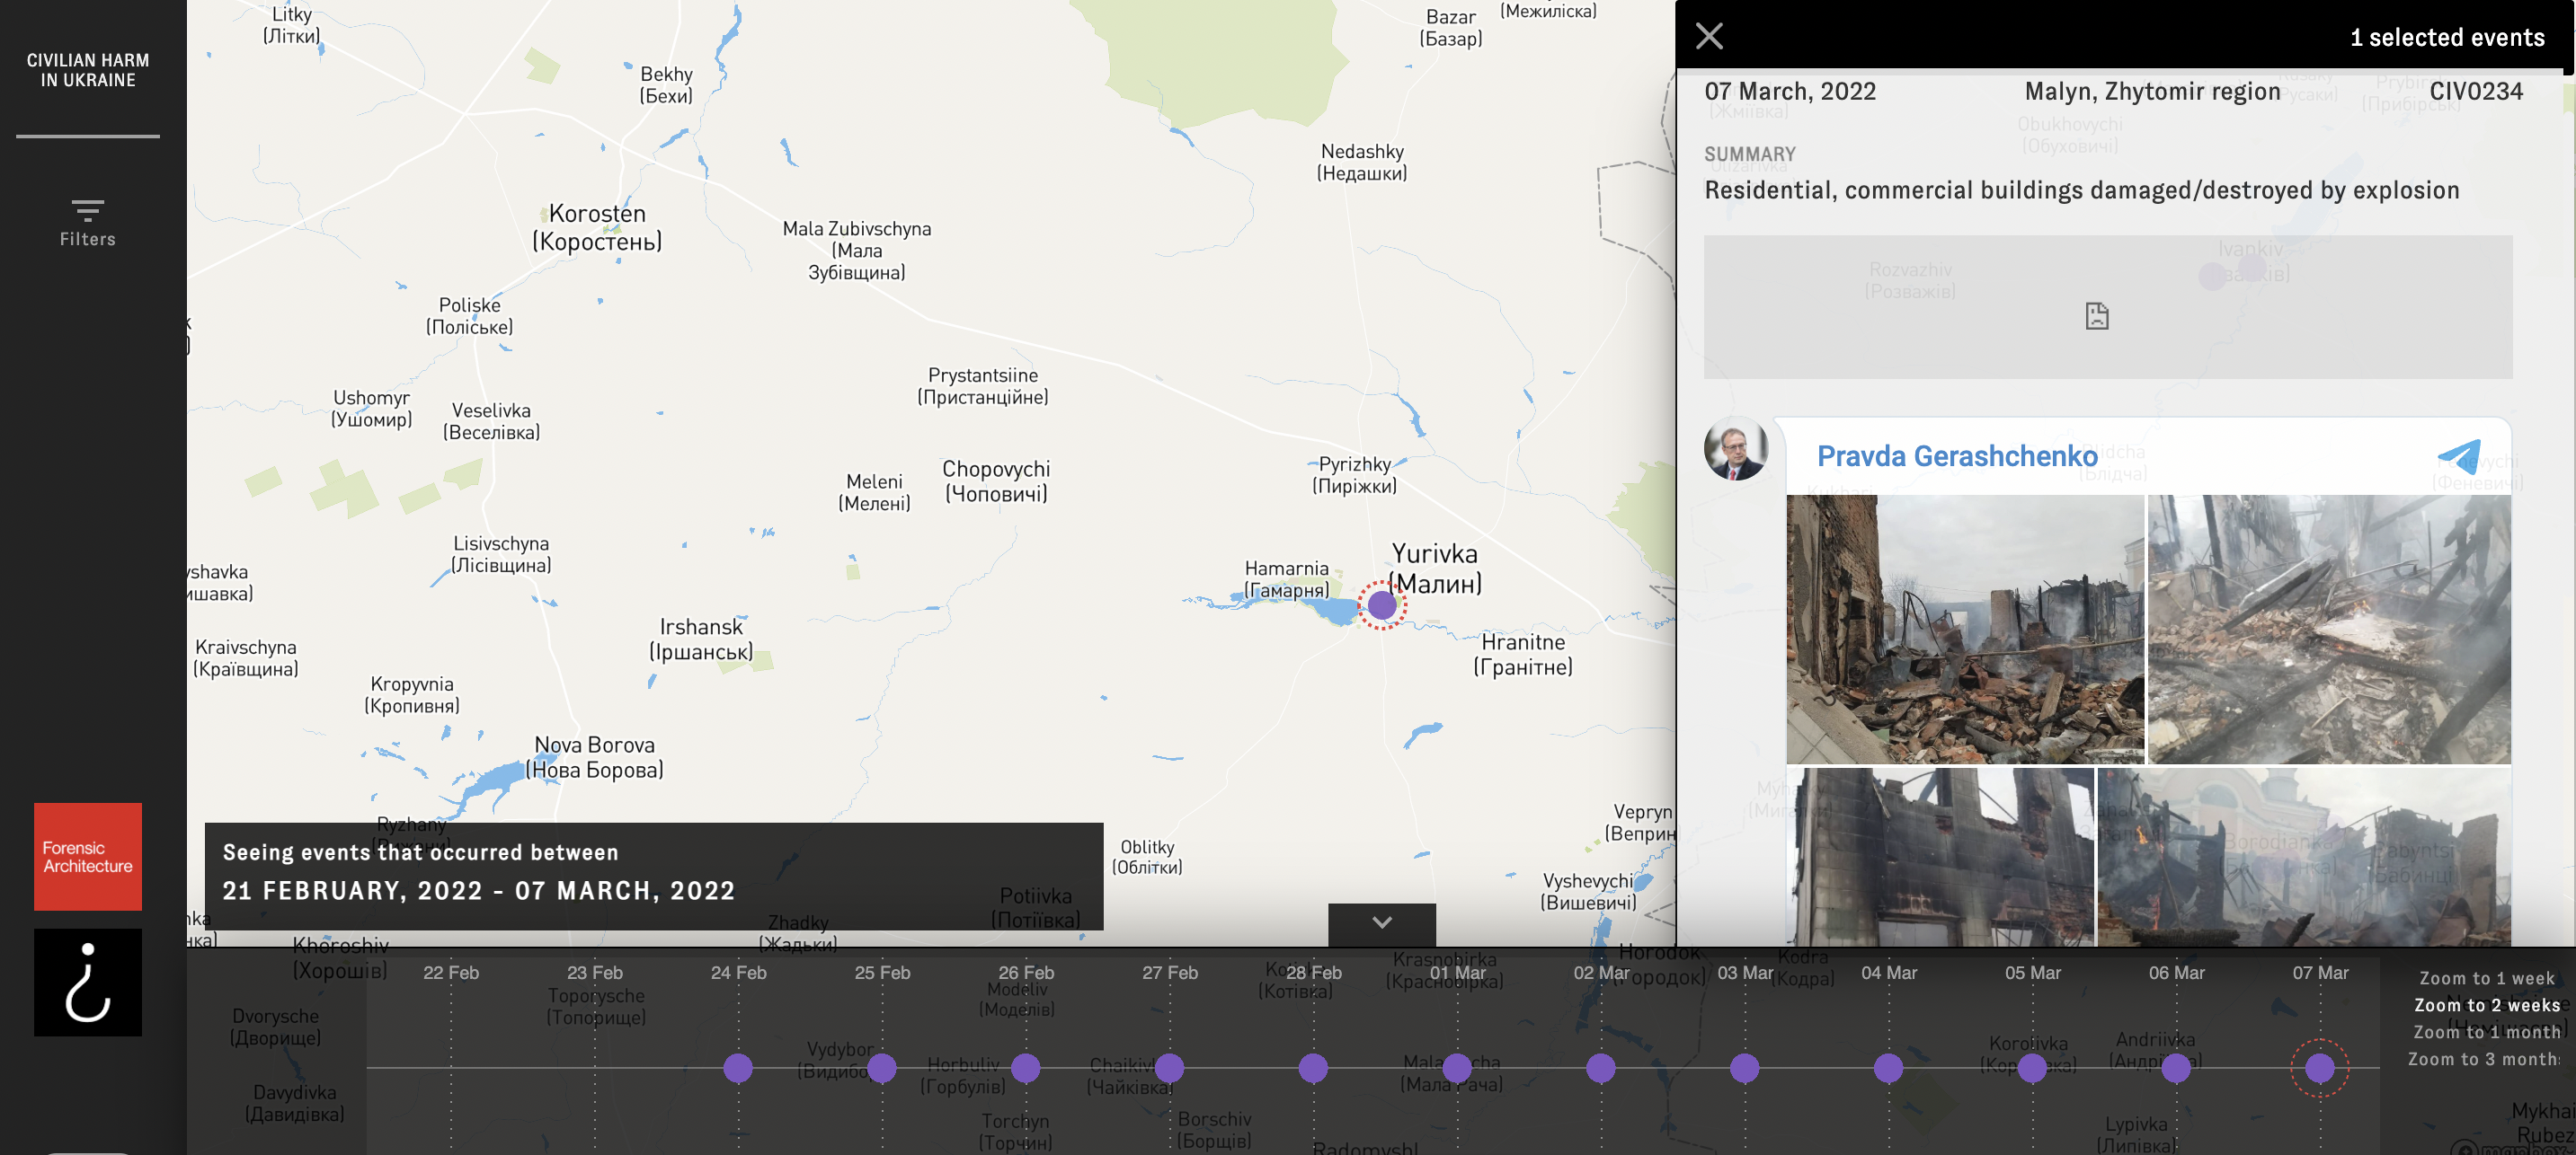Select the 24 Feb timeline event dot
Viewport: 2576px width, 1155px height.
(738, 1068)
